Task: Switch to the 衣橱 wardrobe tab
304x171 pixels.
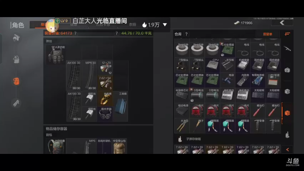Action: 132,25
